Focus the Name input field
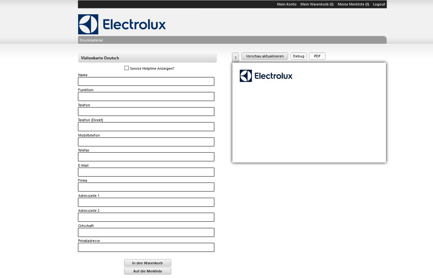Image resolution: width=433 pixels, height=278 pixels. [x=146, y=81]
